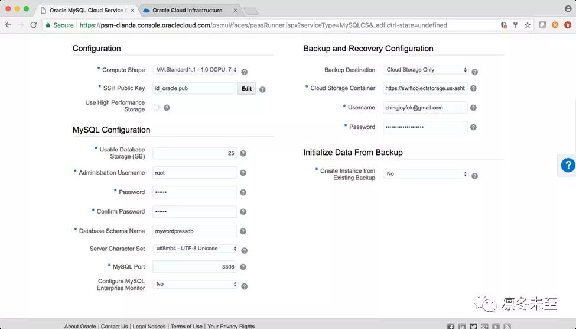Open Backup Destination dropdown

tap(425, 70)
